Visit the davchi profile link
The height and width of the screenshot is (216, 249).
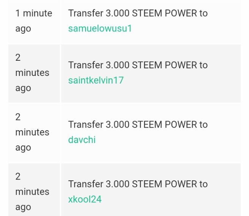[x=82, y=140]
